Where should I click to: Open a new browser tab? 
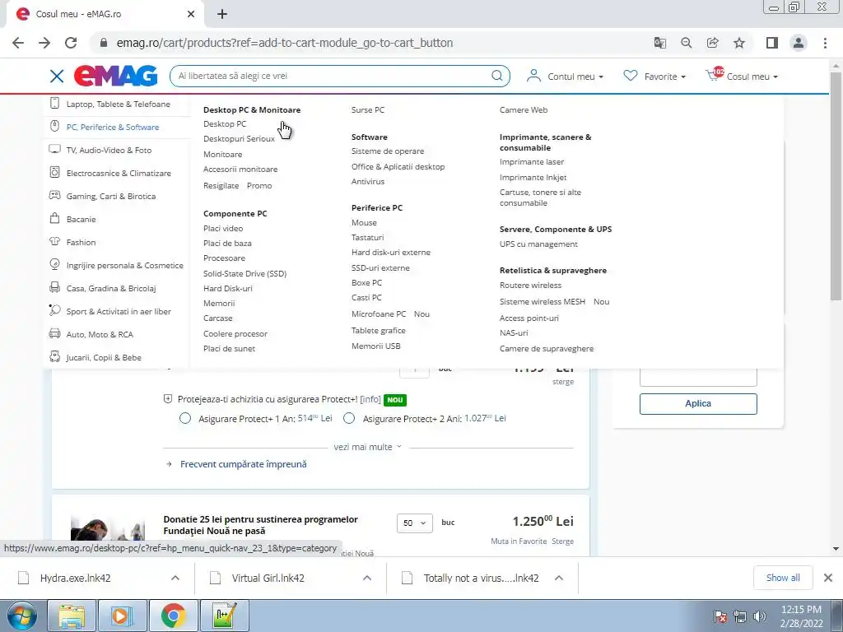point(222,15)
